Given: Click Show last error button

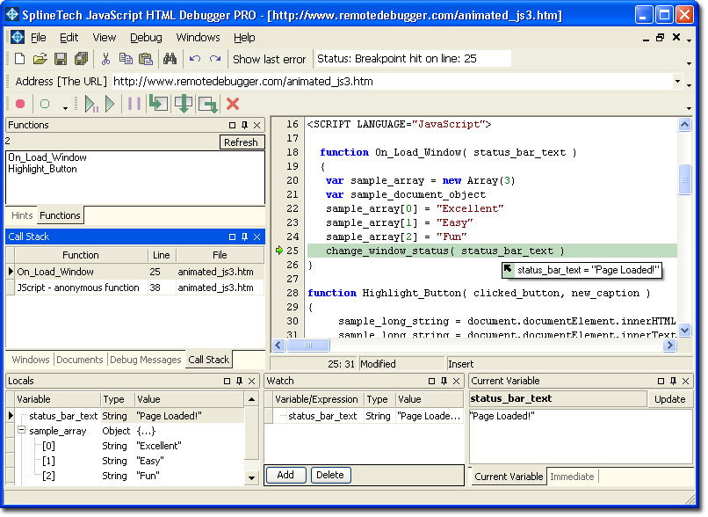Looking at the screenshot, I should [x=269, y=59].
